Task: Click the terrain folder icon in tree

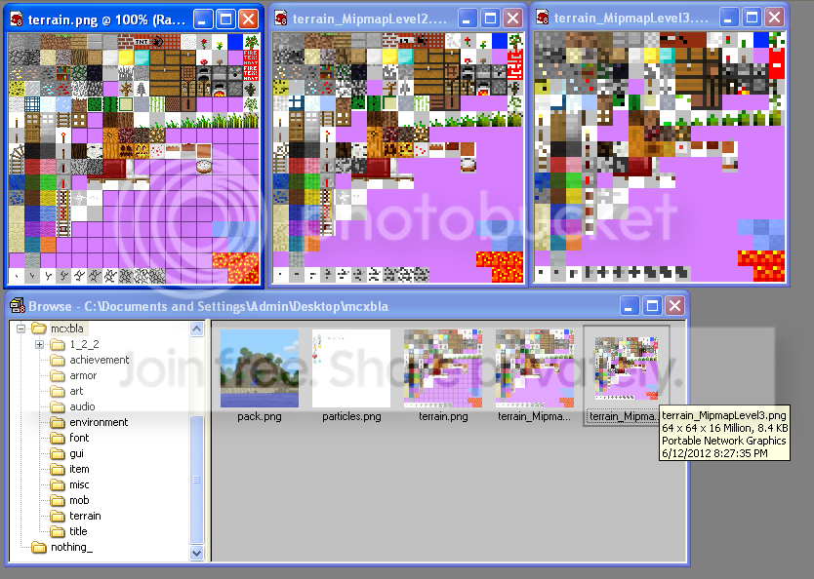Action: 58,516
